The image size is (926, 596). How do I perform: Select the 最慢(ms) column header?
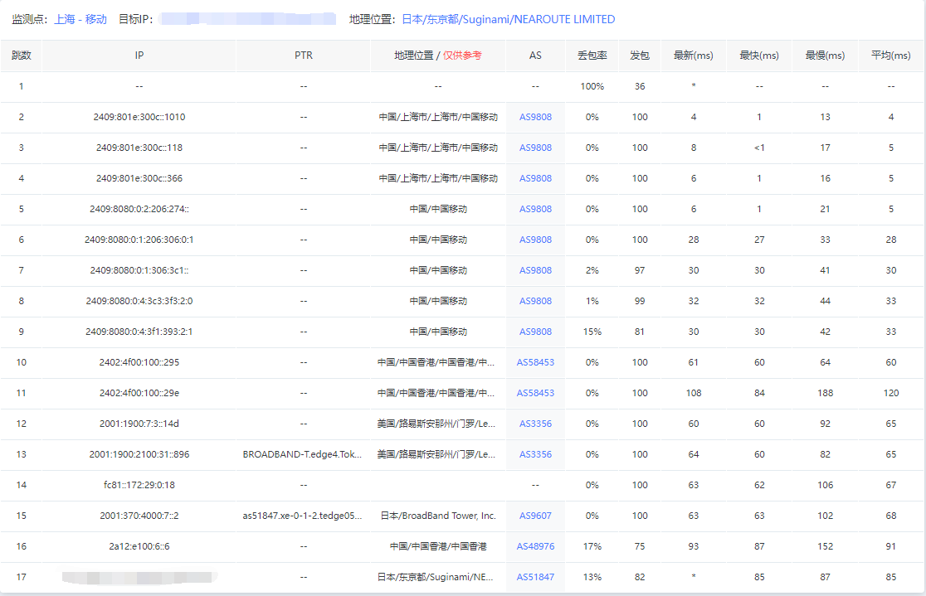click(x=825, y=56)
